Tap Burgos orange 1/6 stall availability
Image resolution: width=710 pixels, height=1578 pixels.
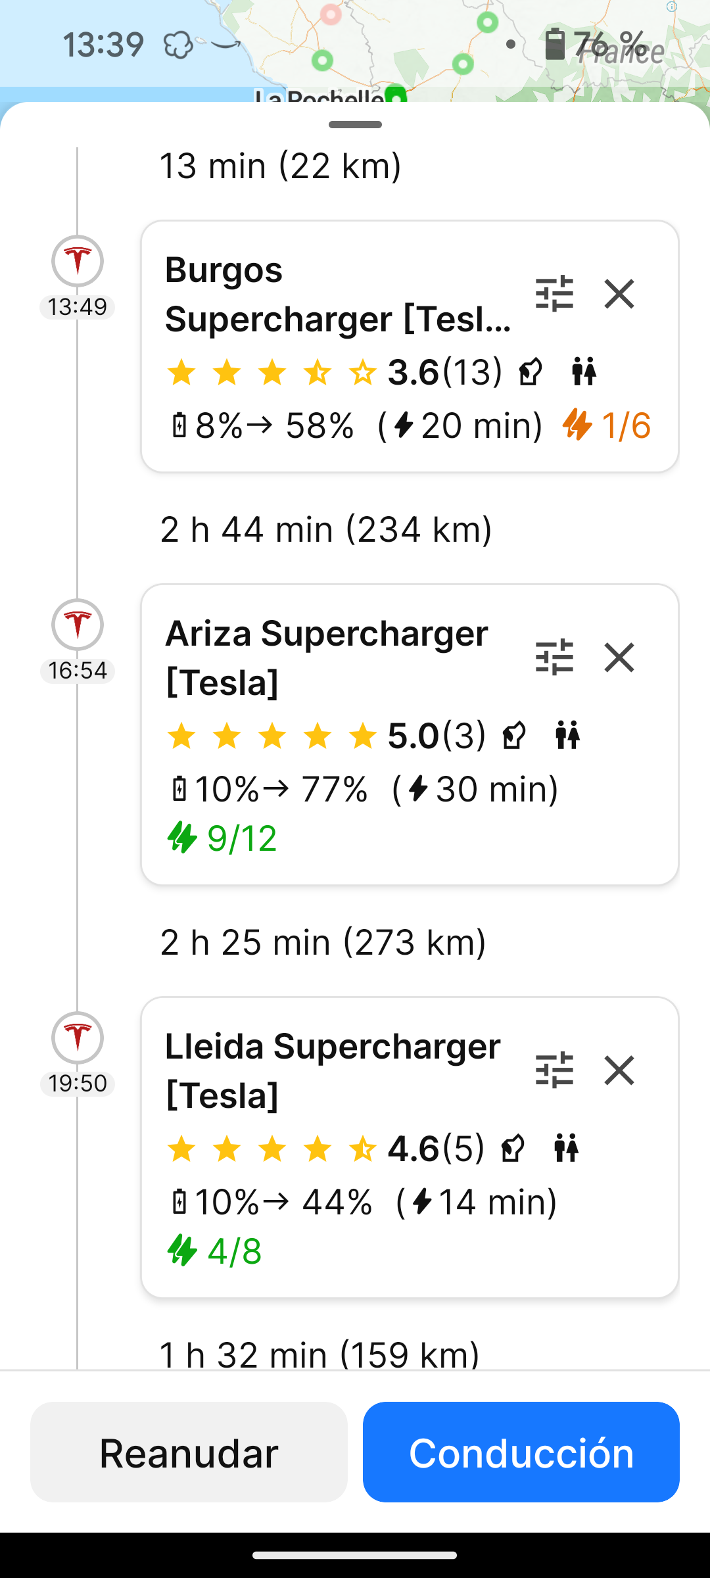pyautogui.click(x=607, y=425)
